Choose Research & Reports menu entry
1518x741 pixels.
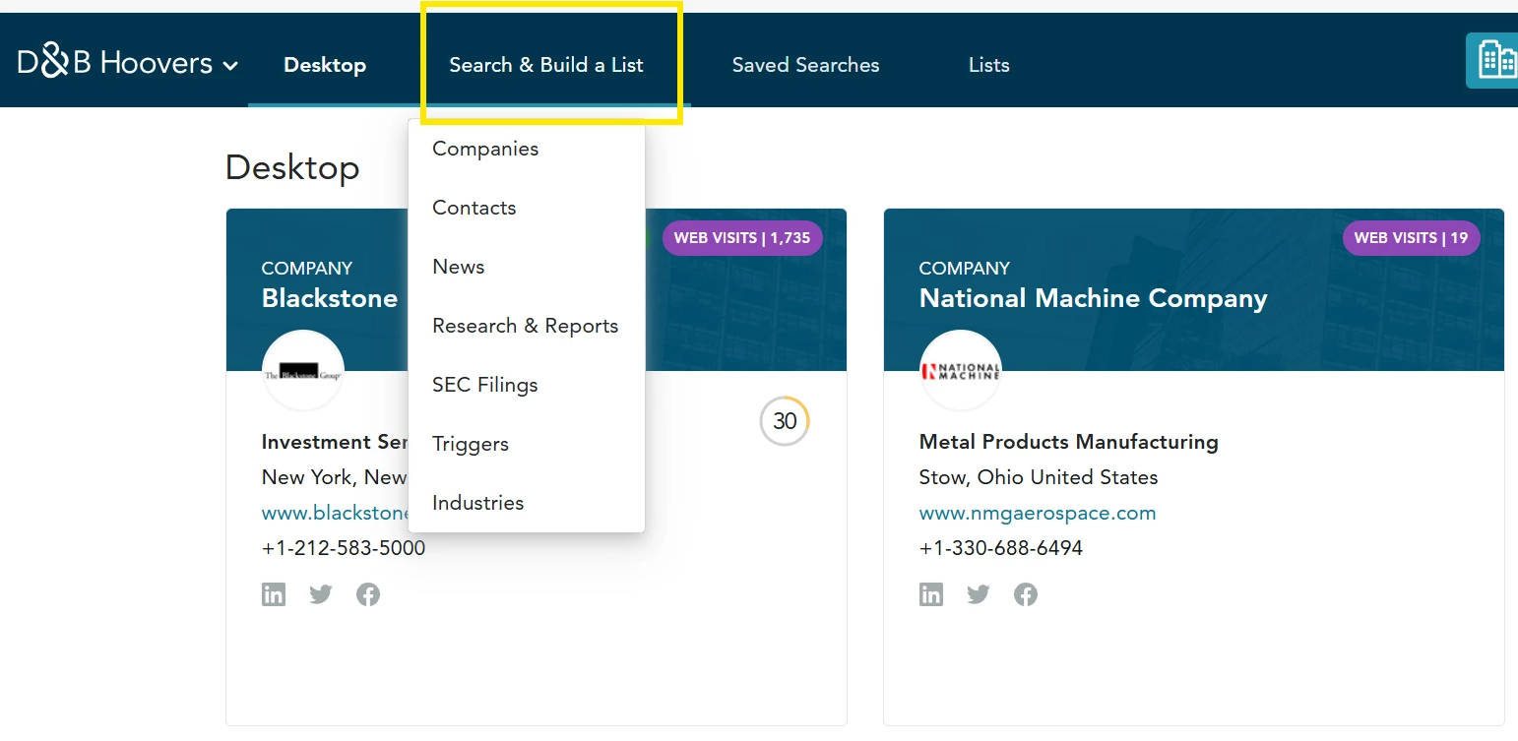coord(527,326)
